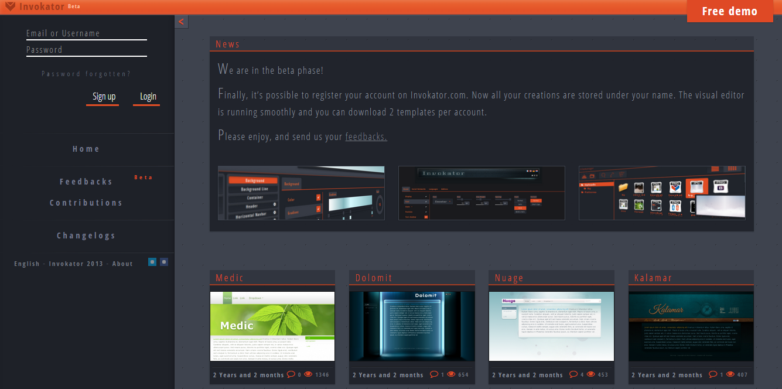Click the News section heading
782x389 pixels.
pos(227,44)
